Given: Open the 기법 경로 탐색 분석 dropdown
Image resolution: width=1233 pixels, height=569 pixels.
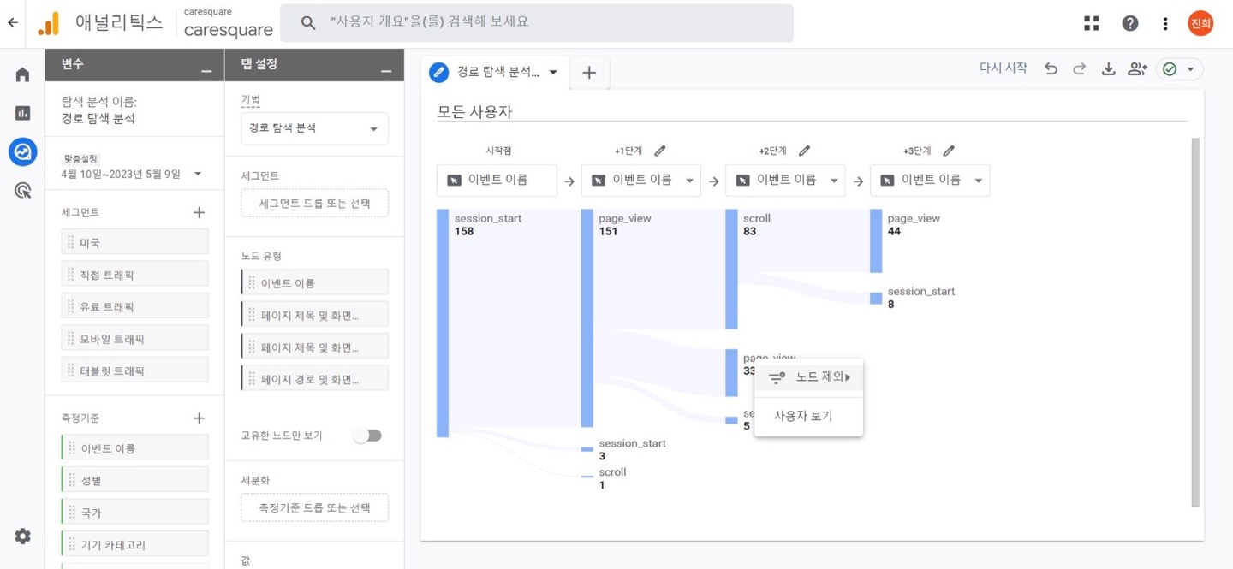Looking at the screenshot, I should tap(314, 128).
